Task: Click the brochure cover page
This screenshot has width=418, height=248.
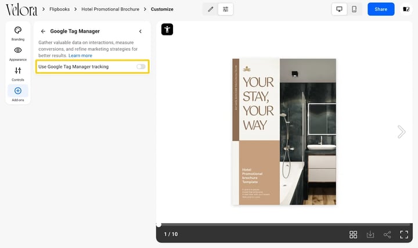Action: [284, 132]
